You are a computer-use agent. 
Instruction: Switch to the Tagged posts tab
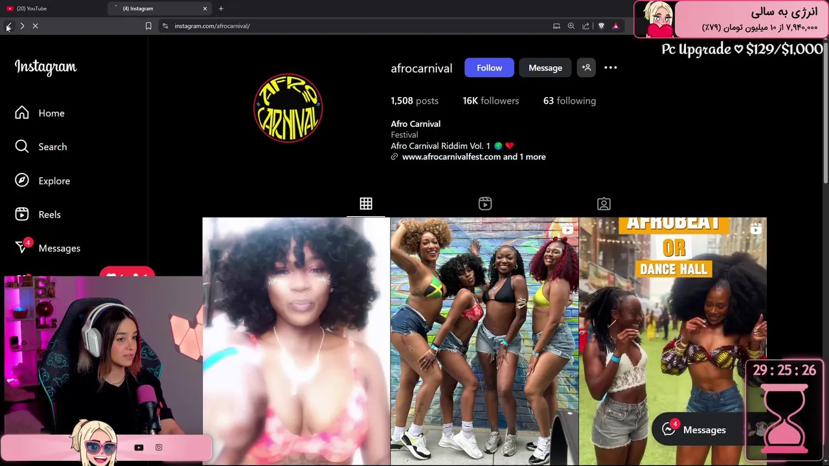click(604, 204)
